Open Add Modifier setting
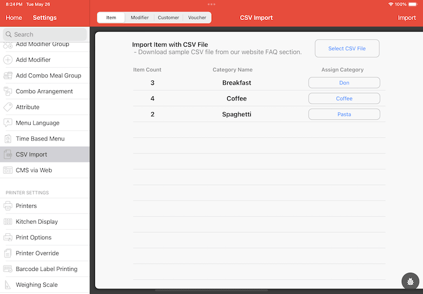Viewport: 423px width, 294px height. (45, 60)
